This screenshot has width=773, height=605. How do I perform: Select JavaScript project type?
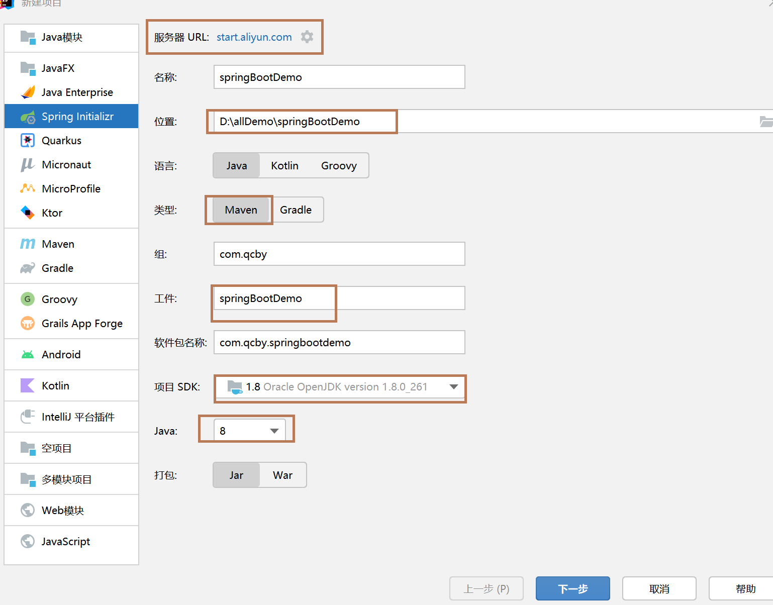[x=71, y=542]
